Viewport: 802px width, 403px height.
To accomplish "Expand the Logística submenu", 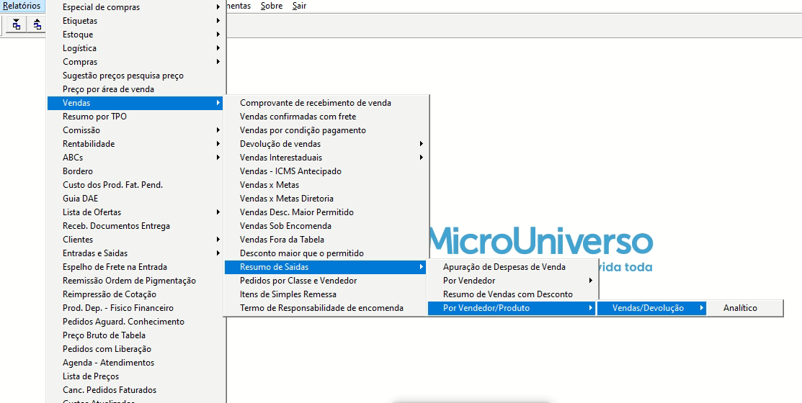I will pyautogui.click(x=135, y=48).
